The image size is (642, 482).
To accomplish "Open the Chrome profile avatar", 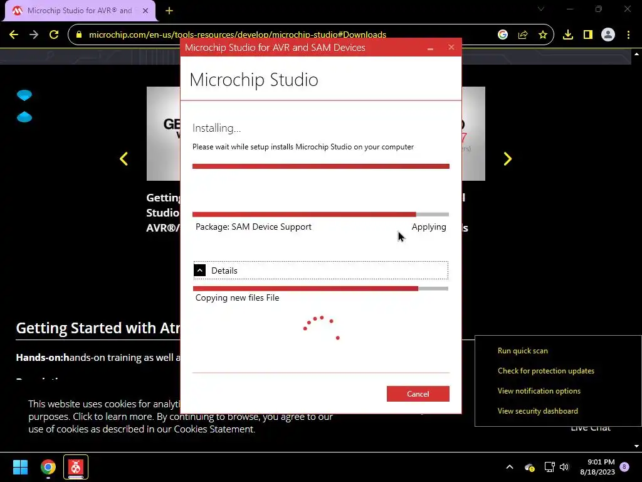I will point(608,35).
